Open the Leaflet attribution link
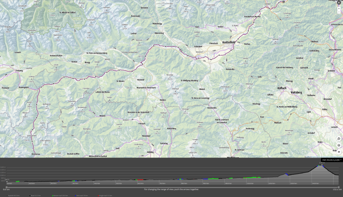Viewport: 343px width, 197px height. pos(306,157)
